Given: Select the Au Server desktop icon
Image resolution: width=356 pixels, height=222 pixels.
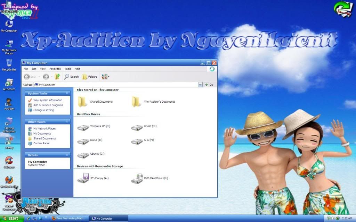Looking at the screenshot, I should click(x=9, y=85).
